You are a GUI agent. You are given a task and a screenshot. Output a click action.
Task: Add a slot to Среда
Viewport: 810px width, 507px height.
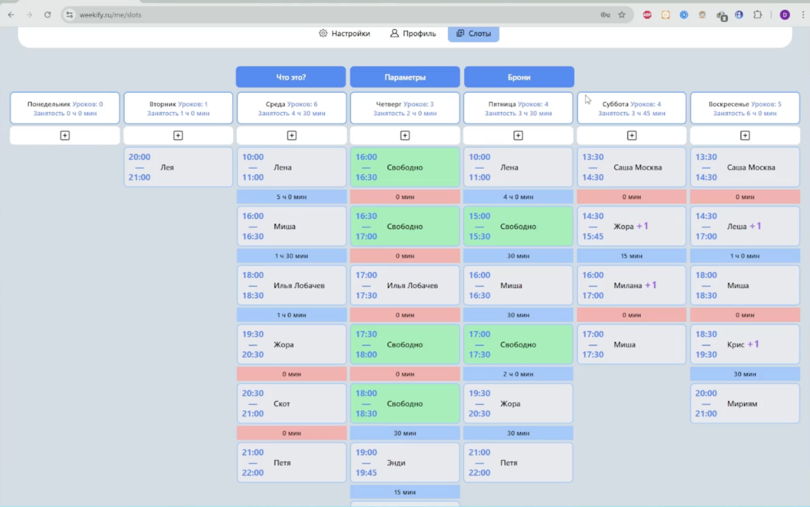[x=292, y=135]
